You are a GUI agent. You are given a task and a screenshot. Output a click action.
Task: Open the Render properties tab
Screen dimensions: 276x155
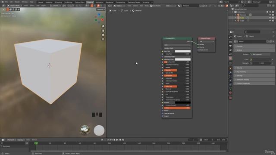coord(230,42)
